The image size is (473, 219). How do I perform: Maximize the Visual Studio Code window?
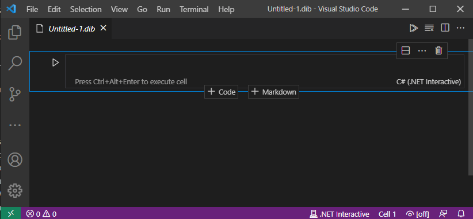[x=433, y=9]
